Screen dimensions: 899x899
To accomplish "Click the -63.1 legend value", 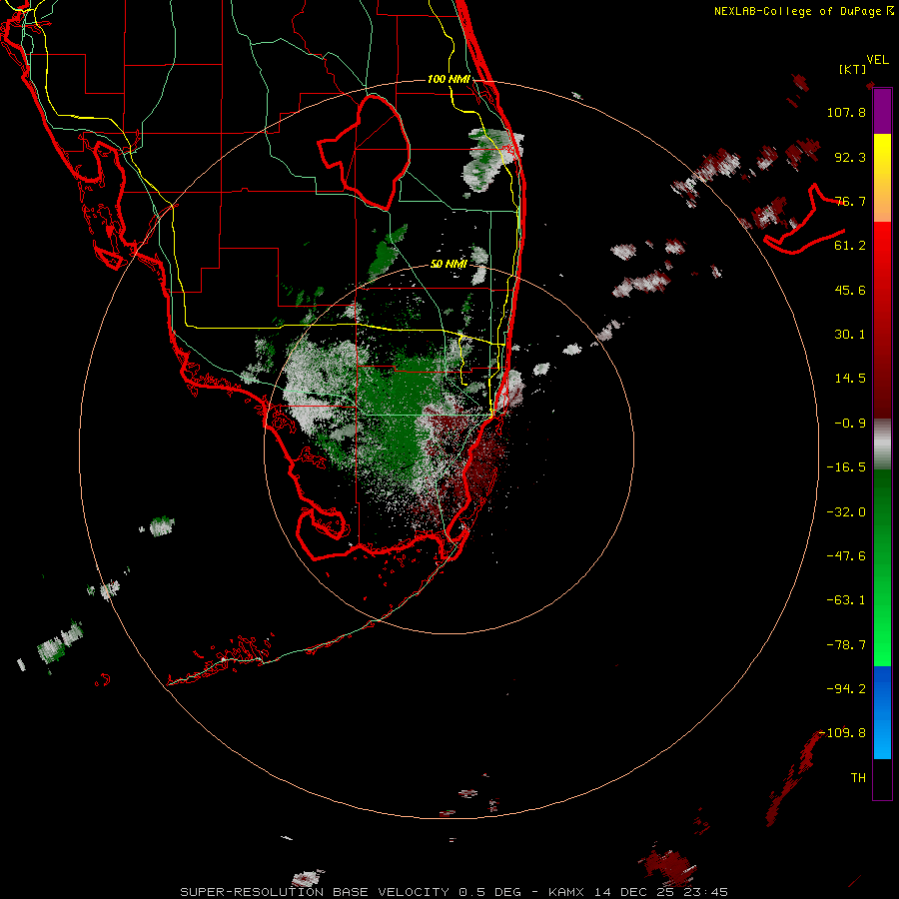I will click(x=846, y=600).
